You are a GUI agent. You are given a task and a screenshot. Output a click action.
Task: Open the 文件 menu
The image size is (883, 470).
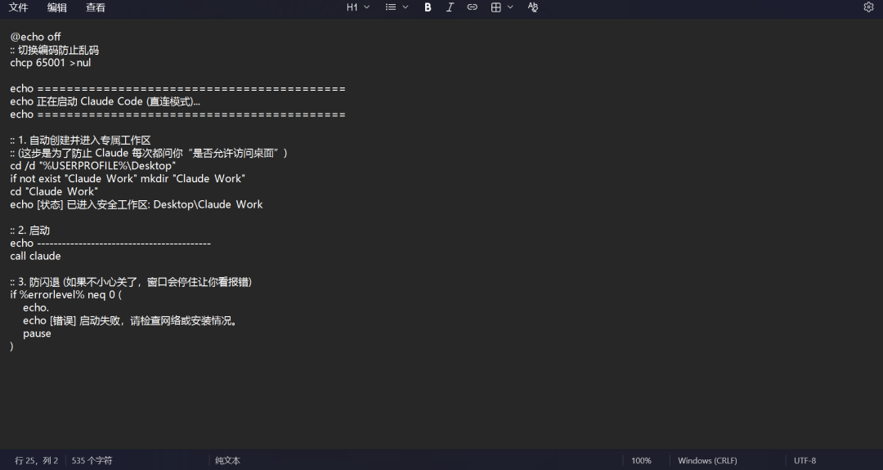coord(19,7)
